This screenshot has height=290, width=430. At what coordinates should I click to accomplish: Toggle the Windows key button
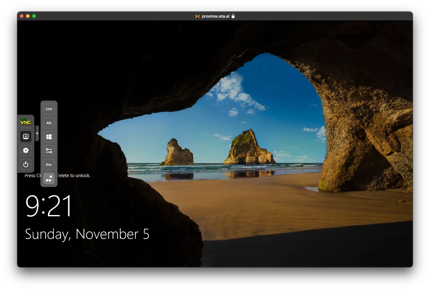point(49,137)
